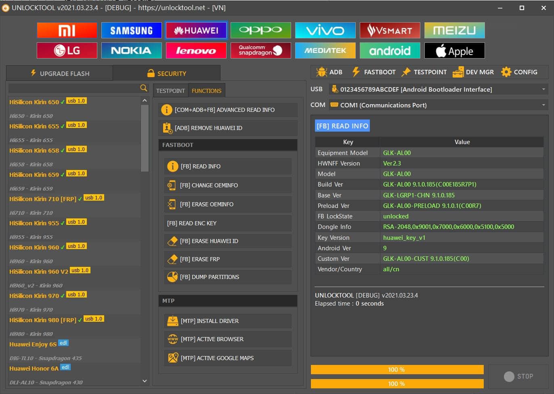The image size is (554, 394).
Task: Open the OPPO brand tile
Action: (261, 30)
